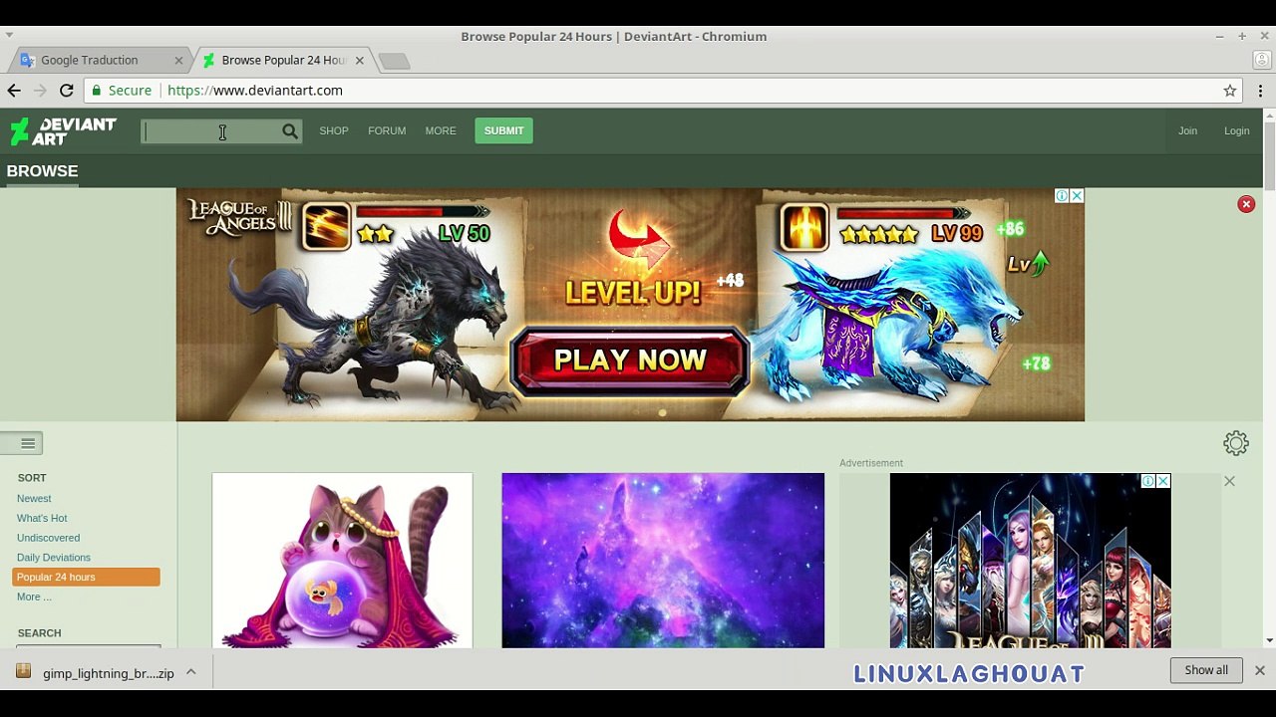Expand More sort options
Viewport: 1276px width, 717px height.
click(34, 597)
